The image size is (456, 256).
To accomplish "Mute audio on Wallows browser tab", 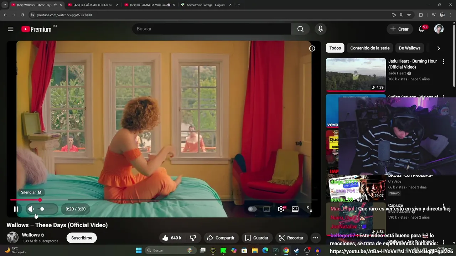I will tap(55, 5).
